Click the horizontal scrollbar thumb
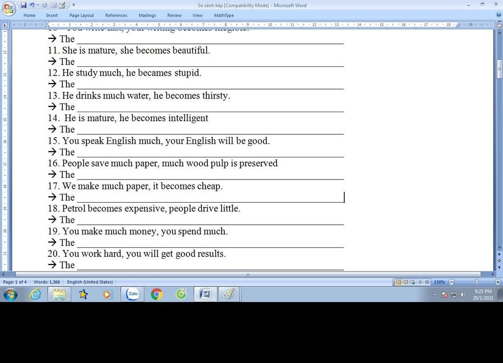The height and width of the screenshot is (363, 503). coord(248,274)
